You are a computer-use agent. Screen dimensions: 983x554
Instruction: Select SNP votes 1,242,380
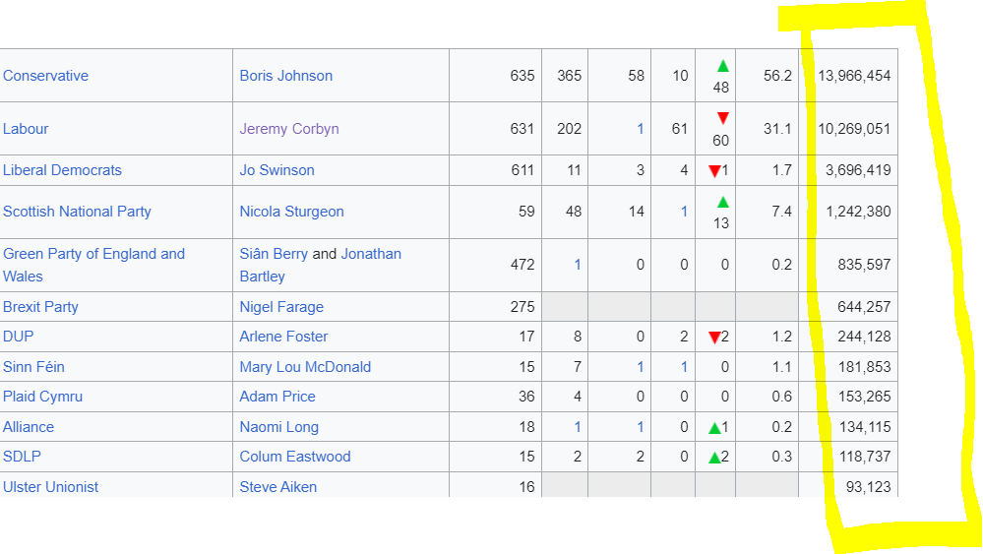tap(858, 212)
